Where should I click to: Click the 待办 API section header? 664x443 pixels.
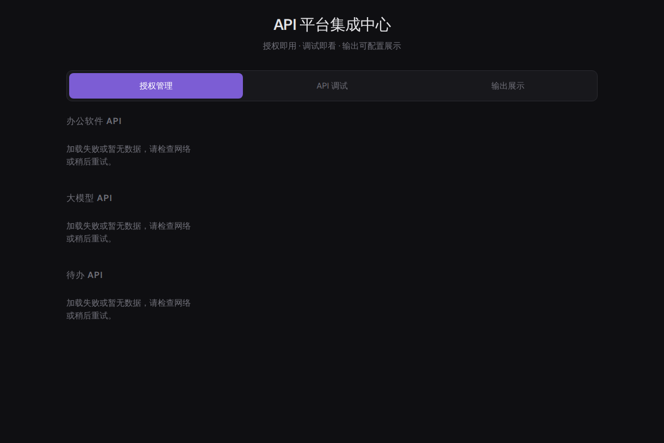84,275
